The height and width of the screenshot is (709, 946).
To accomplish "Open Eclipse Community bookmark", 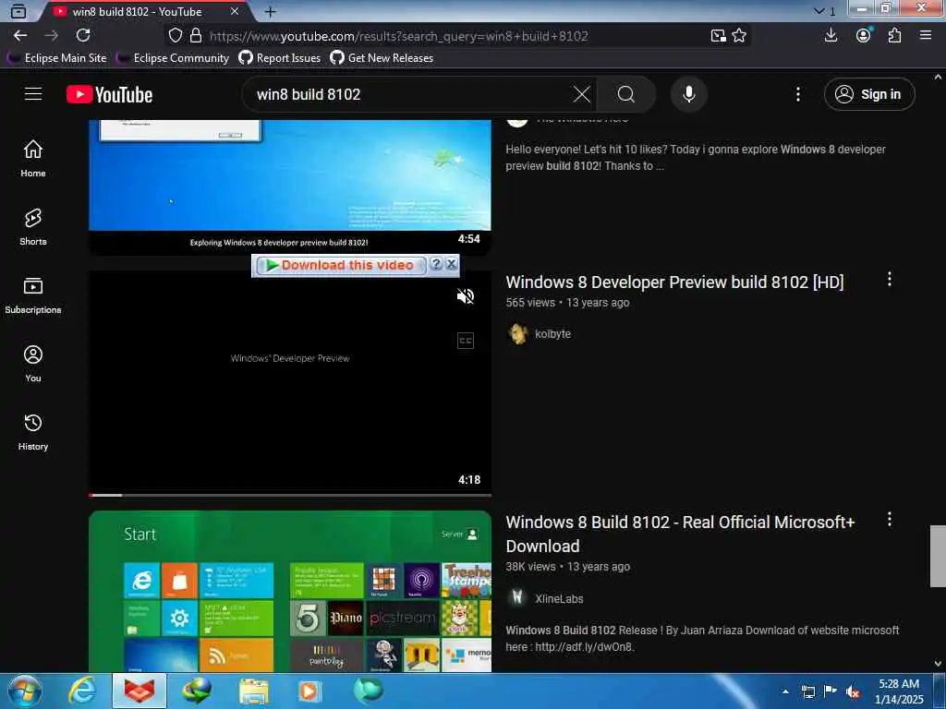I will tap(174, 58).
